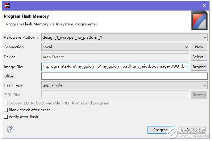Toggle the Verify after flash checkbox
This screenshot has width=212, height=141.
[x=6, y=117]
